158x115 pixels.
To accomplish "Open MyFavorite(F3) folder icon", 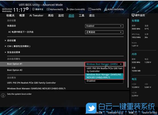I will [x=48, y=9].
